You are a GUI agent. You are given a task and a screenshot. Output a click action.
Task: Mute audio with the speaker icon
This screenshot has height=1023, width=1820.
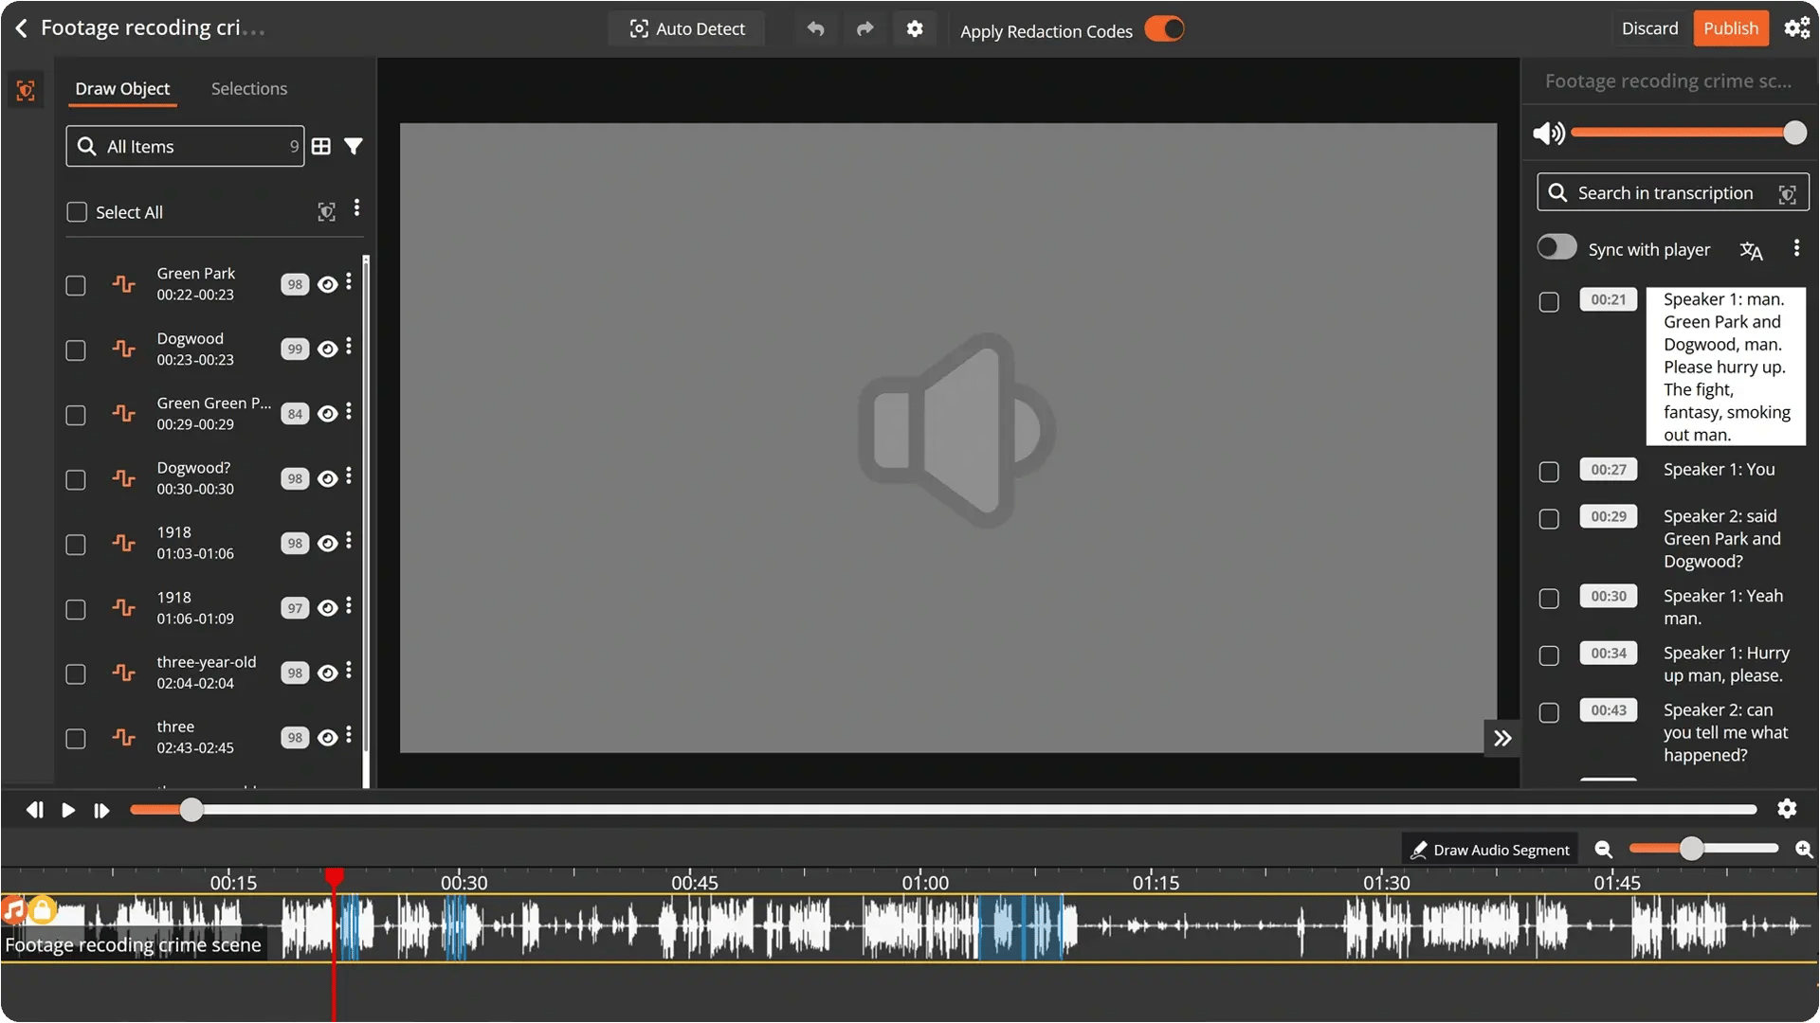1549,134
